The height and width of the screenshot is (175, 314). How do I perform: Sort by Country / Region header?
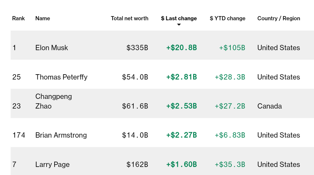coord(278,18)
